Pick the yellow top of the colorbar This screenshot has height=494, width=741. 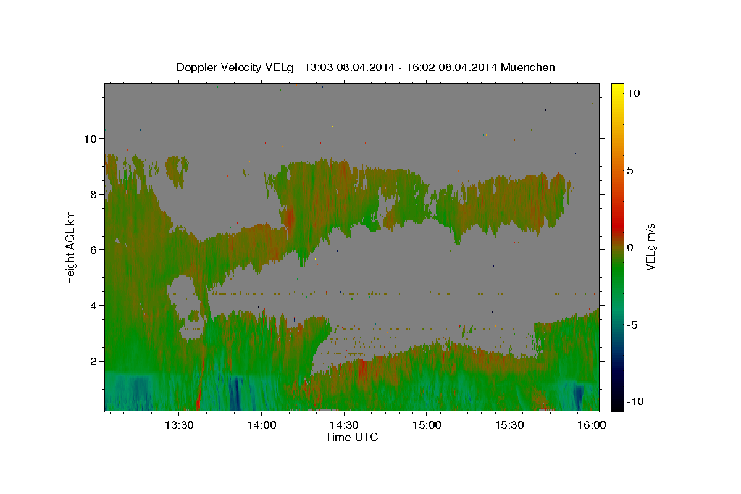click(617, 88)
